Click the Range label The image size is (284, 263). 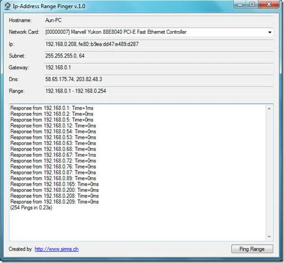click(x=16, y=91)
